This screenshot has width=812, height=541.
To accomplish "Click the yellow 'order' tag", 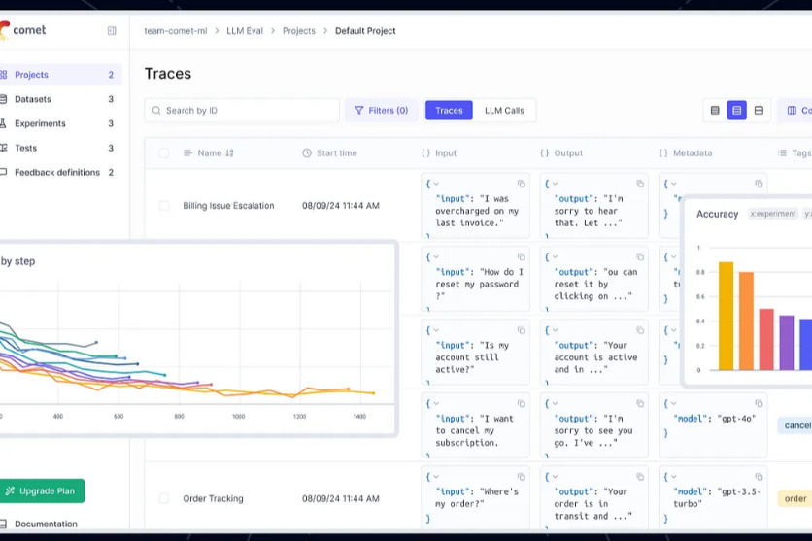I will pyautogui.click(x=795, y=498).
